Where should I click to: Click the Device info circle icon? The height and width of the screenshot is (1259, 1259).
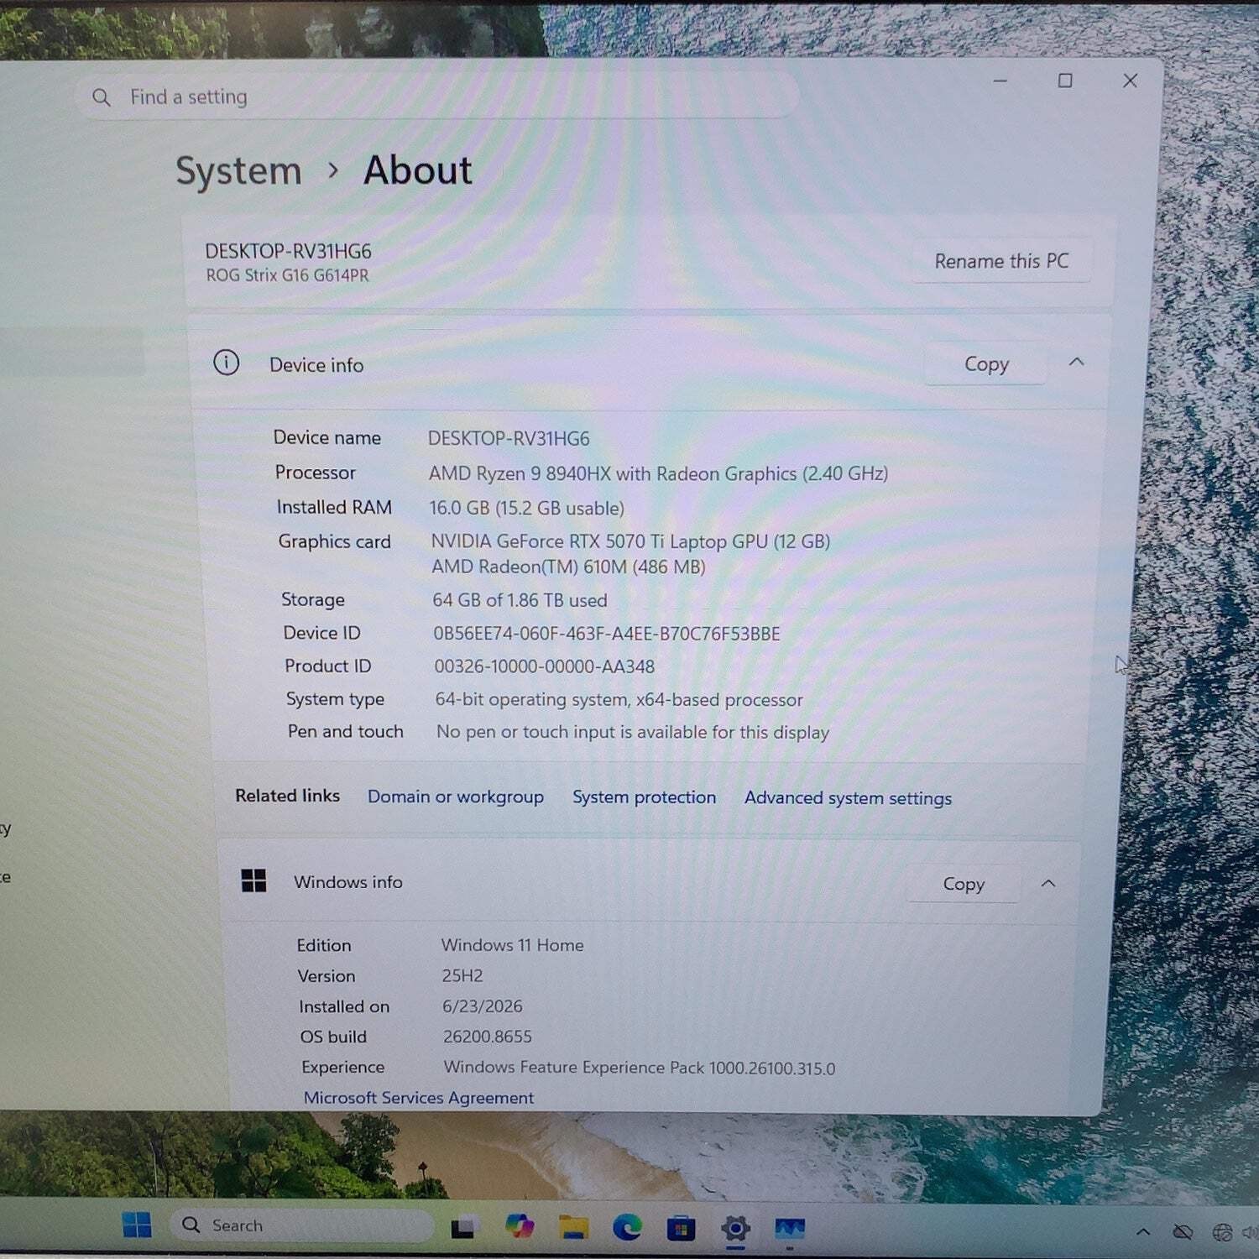click(227, 363)
